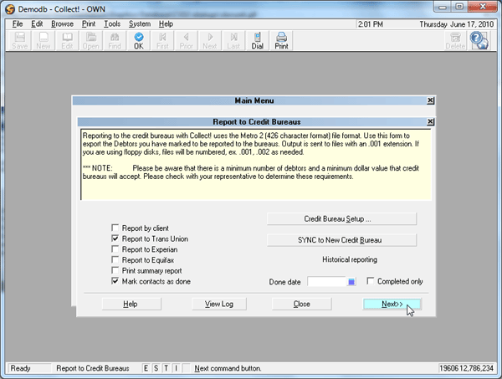Click the Help button in dialog
Viewport: 502px width, 379px height.
(x=131, y=304)
